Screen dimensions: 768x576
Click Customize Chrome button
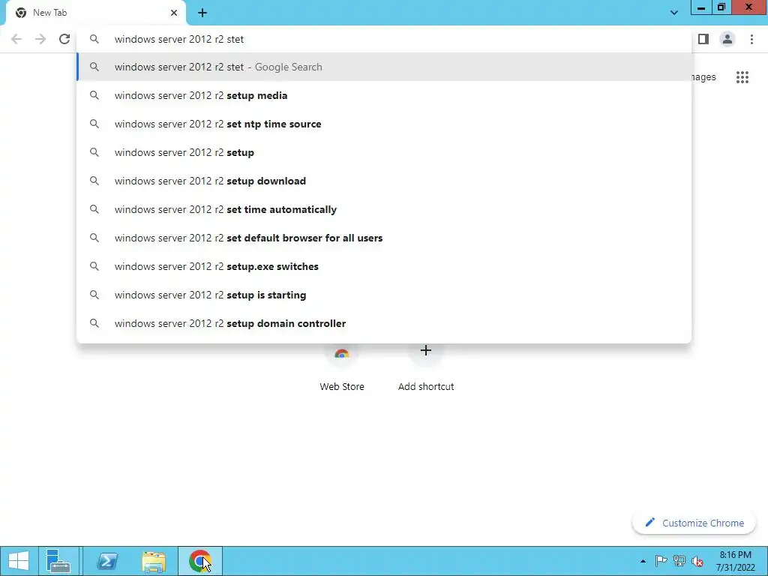pos(694,523)
